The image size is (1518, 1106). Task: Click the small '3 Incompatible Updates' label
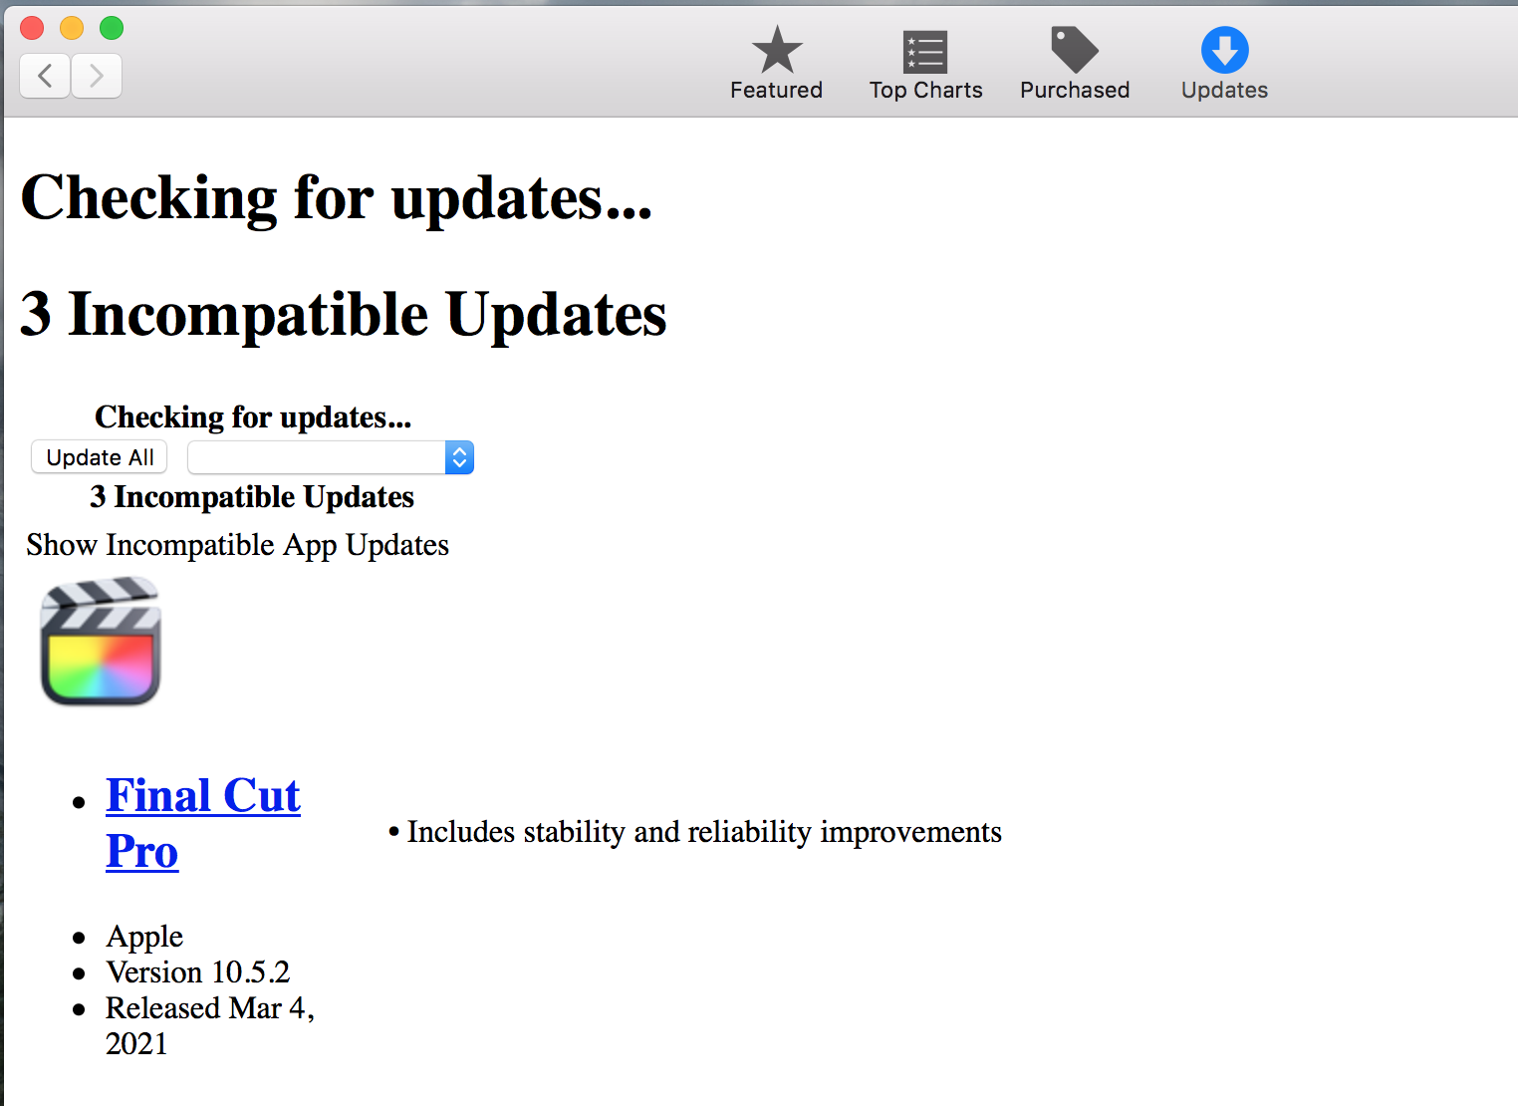point(252,496)
